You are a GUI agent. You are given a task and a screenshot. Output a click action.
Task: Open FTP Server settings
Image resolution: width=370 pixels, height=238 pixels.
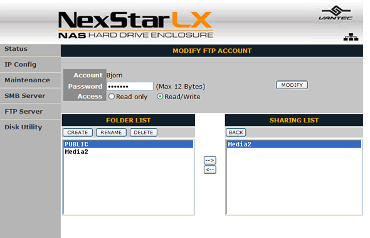[x=24, y=111]
